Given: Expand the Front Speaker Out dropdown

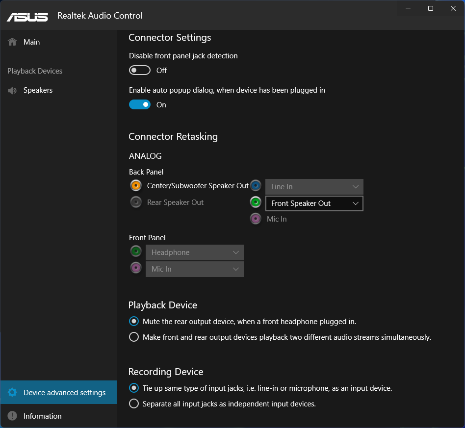Looking at the screenshot, I should (x=314, y=203).
